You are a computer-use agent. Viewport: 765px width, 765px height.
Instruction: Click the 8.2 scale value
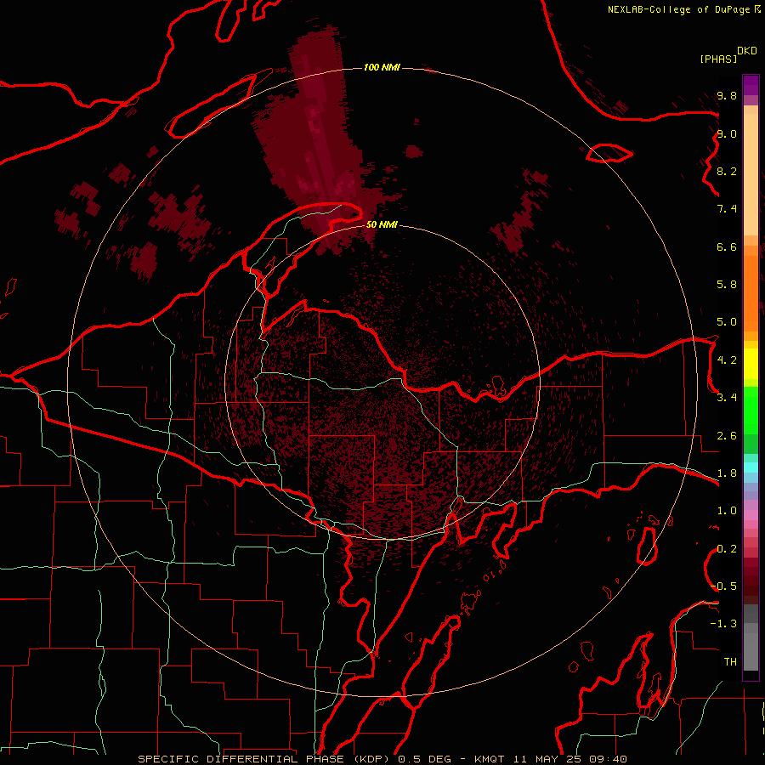[727, 171]
